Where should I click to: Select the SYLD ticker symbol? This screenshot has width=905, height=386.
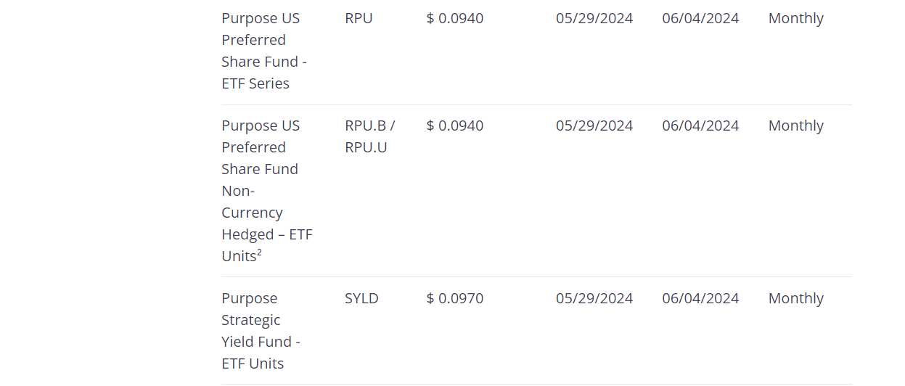click(x=361, y=298)
